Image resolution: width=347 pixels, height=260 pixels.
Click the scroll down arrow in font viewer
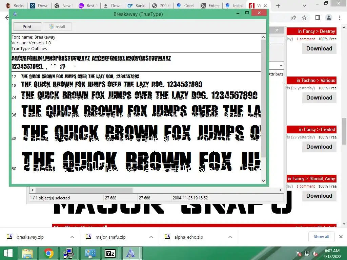tap(263, 181)
